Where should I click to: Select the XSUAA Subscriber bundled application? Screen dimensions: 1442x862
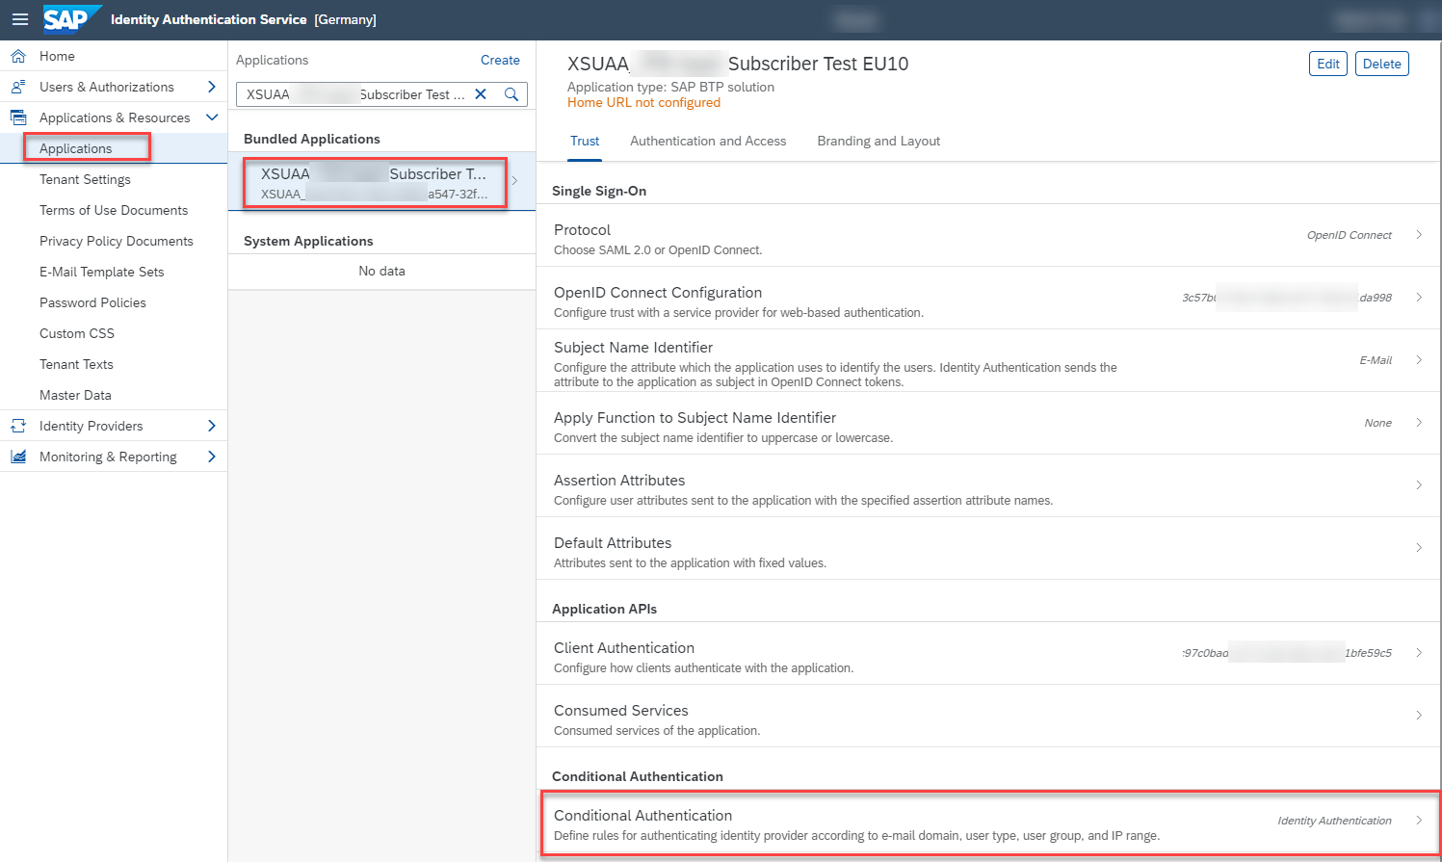click(381, 181)
